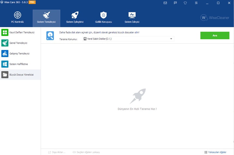Open the PC Kontrolü tab

click(x=17, y=18)
